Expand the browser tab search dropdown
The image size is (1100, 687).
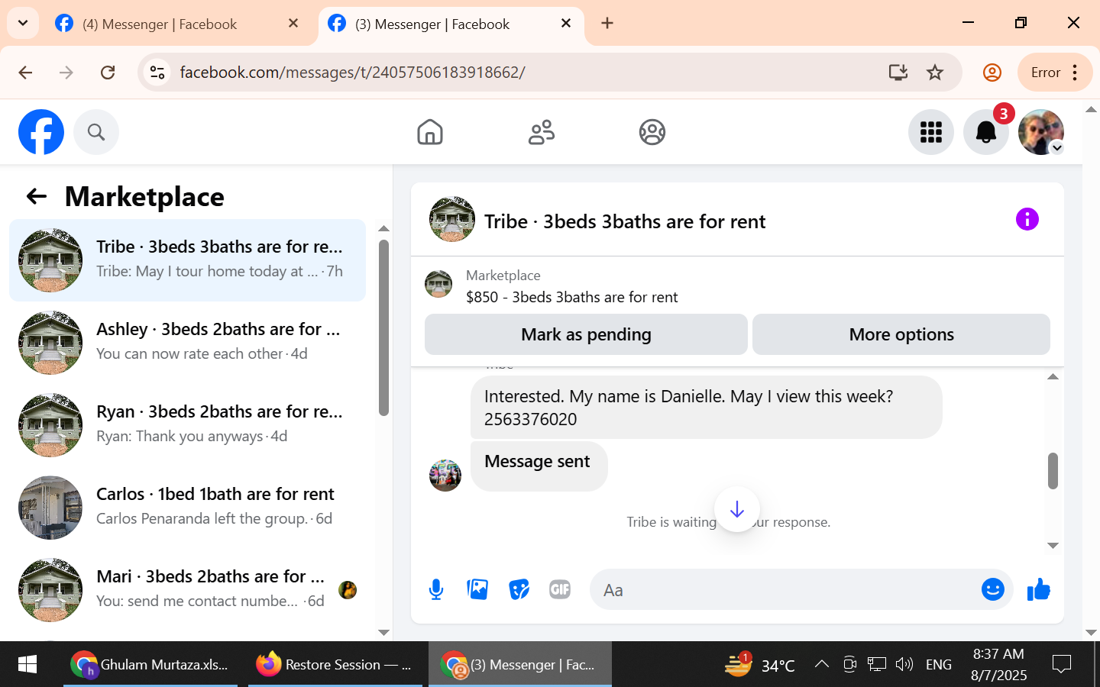(x=23, y=23)
